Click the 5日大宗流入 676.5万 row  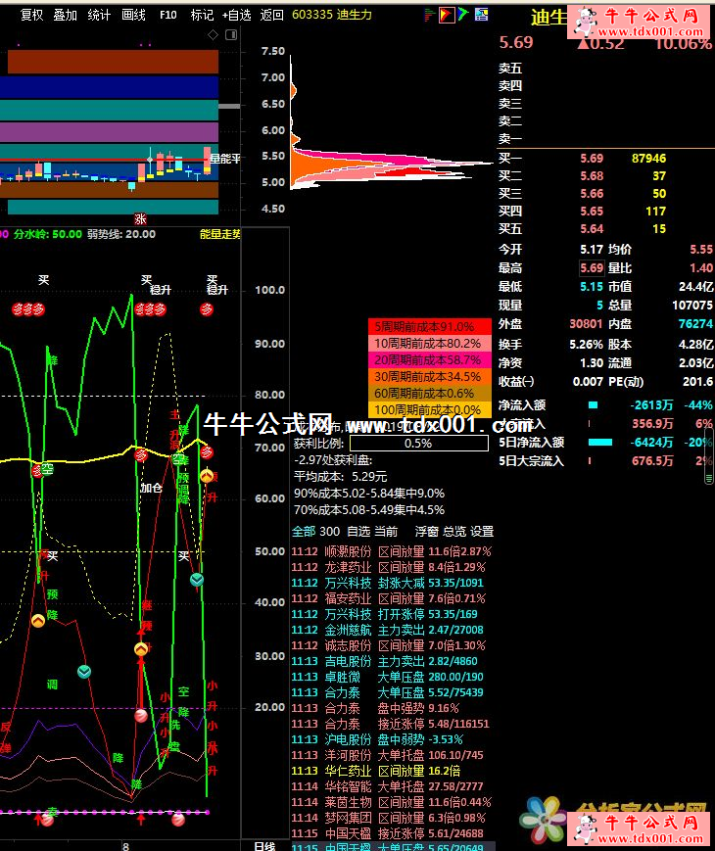click(x=605, y=461)
